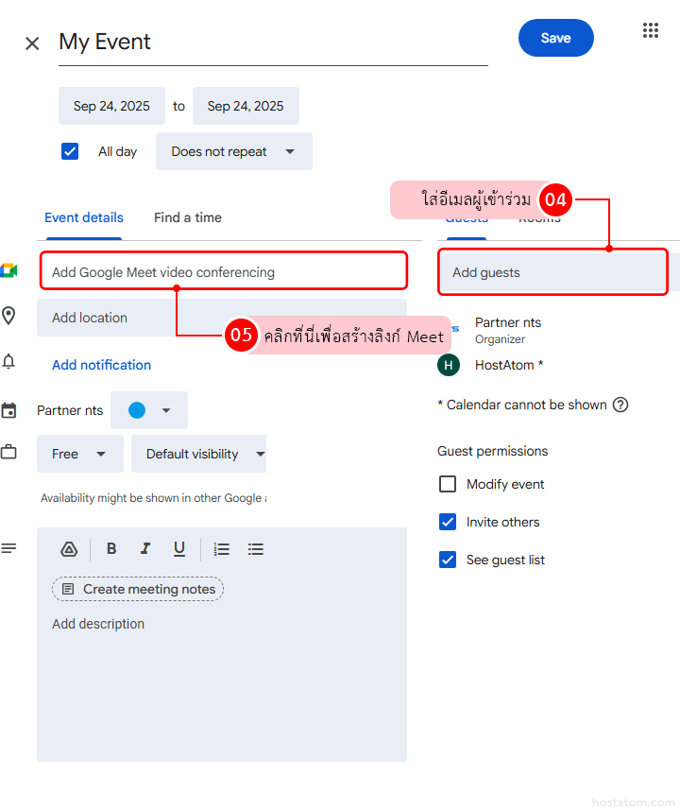Apply underline formatting in description

(x=179, y=549)
